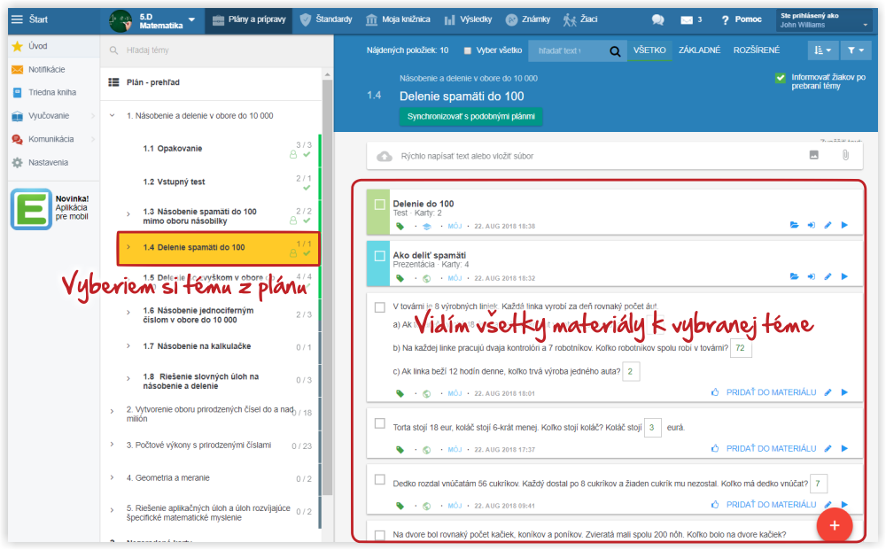Open the 5.D Matematika class dropdown
Viewport: 886px width, 550px height.
153,21
